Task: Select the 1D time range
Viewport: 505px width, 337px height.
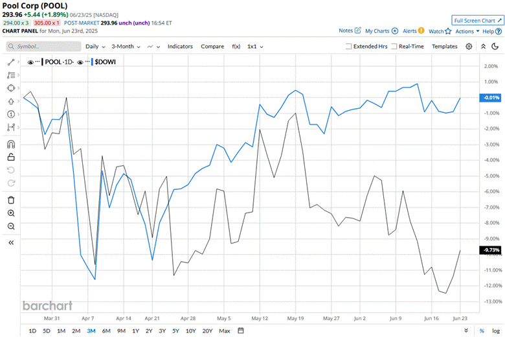Action: pyautogui.click(x=32, y=331)
